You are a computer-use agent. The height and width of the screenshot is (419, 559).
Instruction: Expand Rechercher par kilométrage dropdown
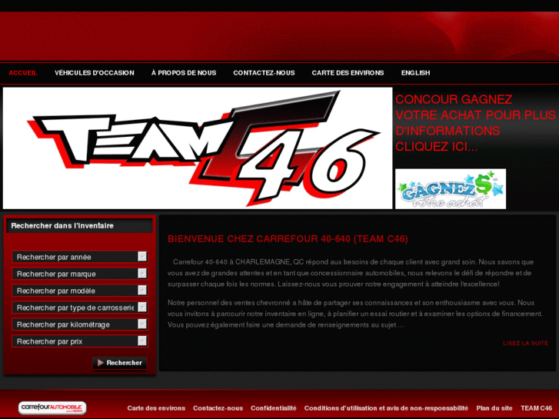tap(79, 324)
